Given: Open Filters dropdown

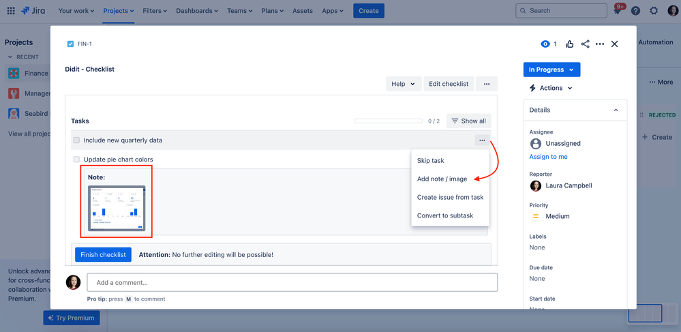Looking at the screenshot, I should [155, 11].
